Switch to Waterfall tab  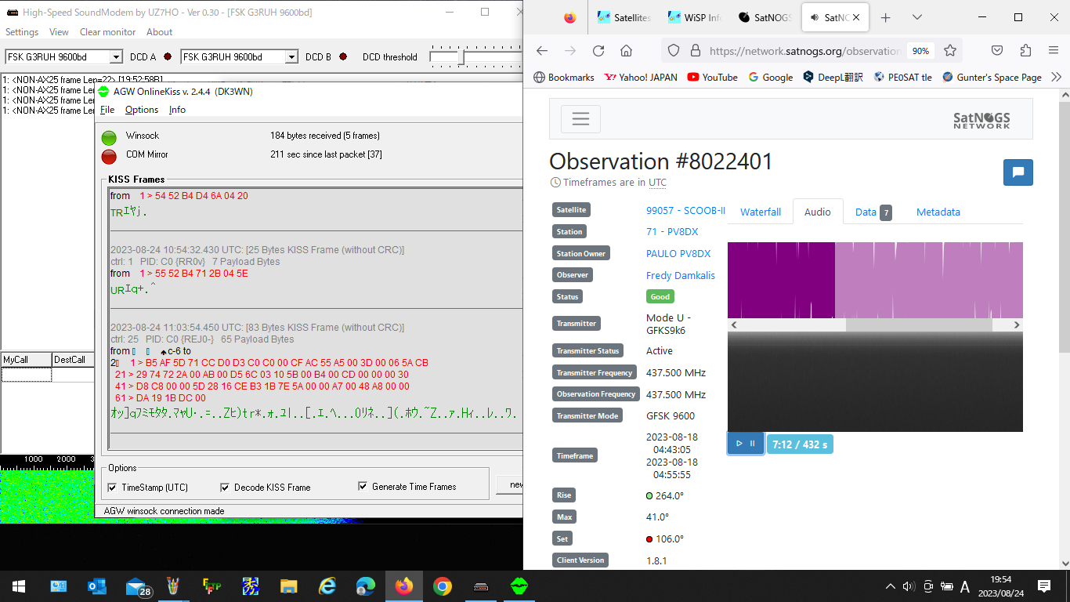[x=761, y=212]
